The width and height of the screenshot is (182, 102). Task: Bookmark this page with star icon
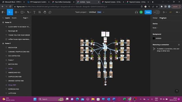click(x=157, y=7)
